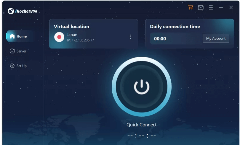Image resolution: width=240 pixels, height=145 pixels.
Task: Click the My Account button
Action: [216, 38]
